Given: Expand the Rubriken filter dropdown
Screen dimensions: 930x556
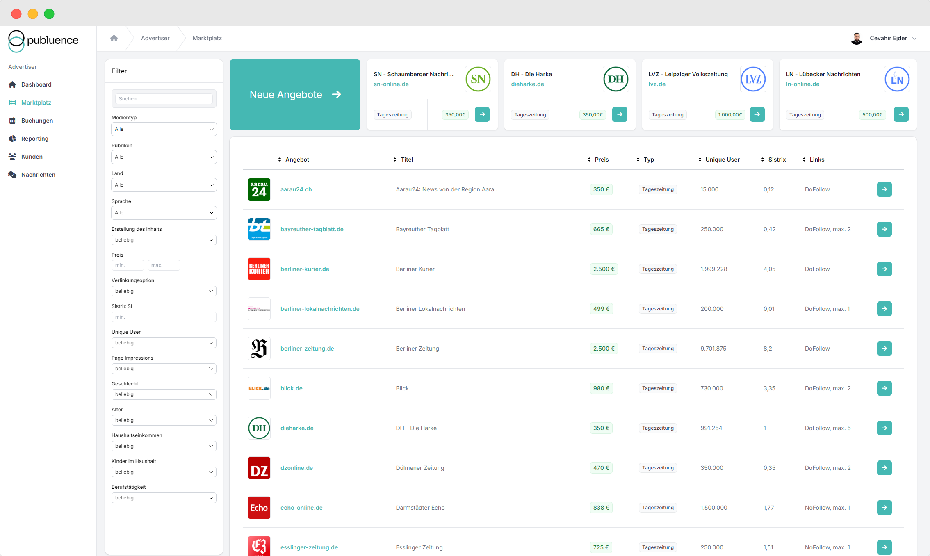Looking at the screenshot, I should [164, 157].
